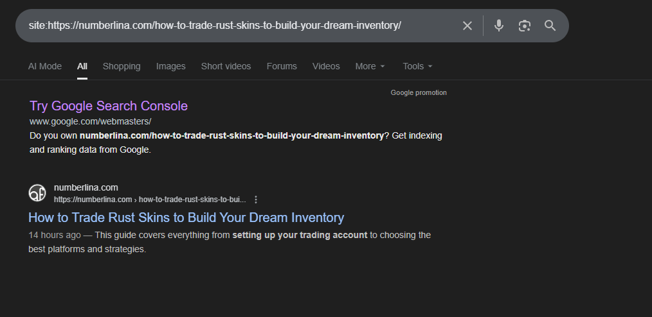
Task: Open the Short videos tab
Action: click(226, 66)
